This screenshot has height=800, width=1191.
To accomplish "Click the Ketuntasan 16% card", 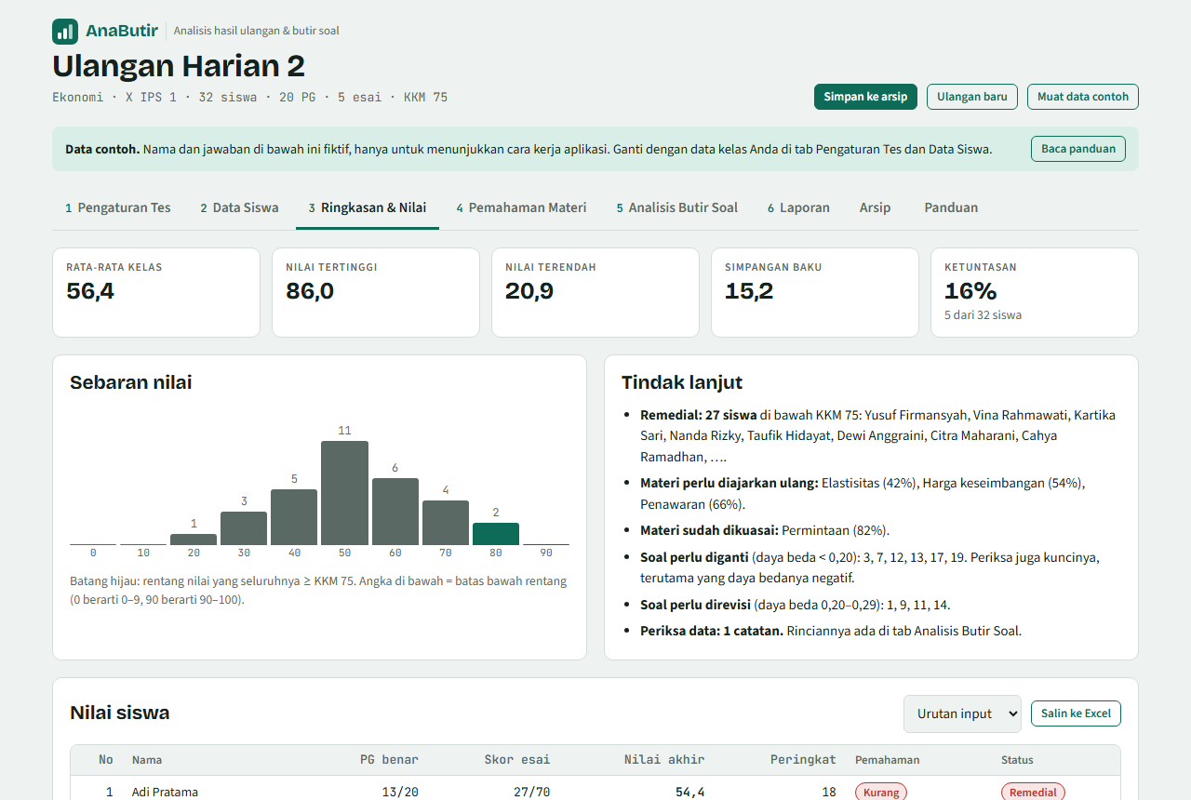I will (x=1035, y=292).
